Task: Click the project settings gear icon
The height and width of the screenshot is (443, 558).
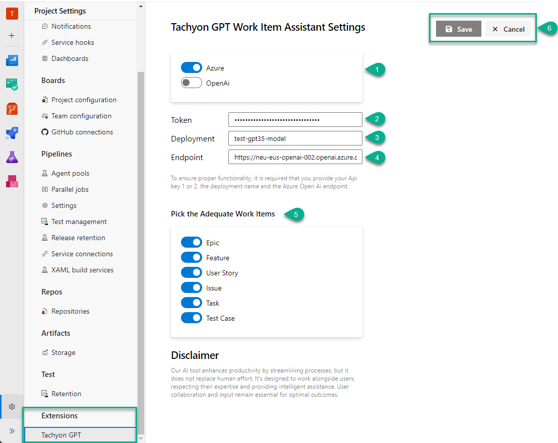Action: (x=12, y=407)
